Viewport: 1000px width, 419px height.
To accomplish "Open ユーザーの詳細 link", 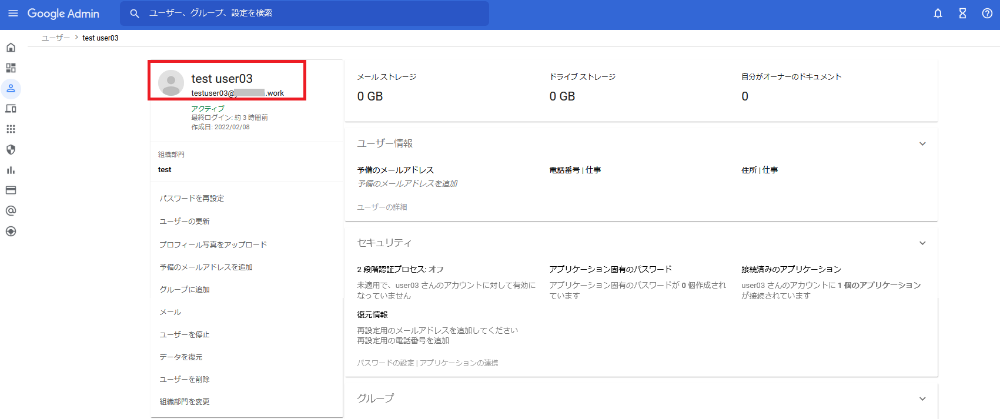I will pos(382,207).
